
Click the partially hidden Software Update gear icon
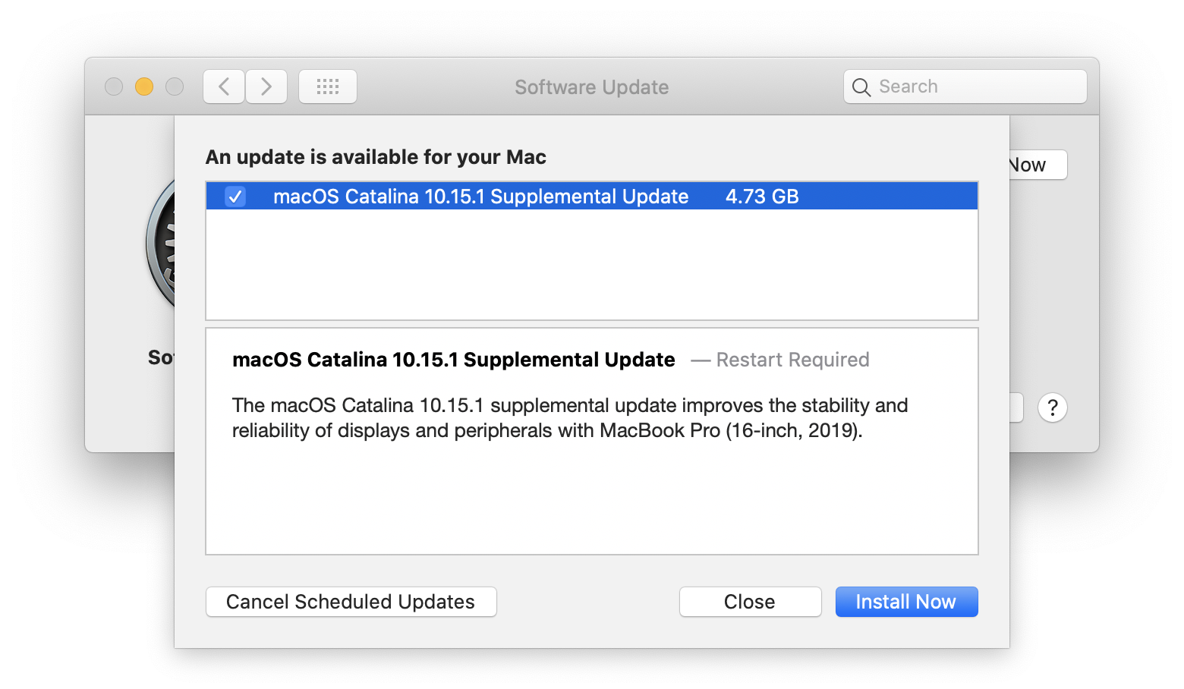(160, 244)
